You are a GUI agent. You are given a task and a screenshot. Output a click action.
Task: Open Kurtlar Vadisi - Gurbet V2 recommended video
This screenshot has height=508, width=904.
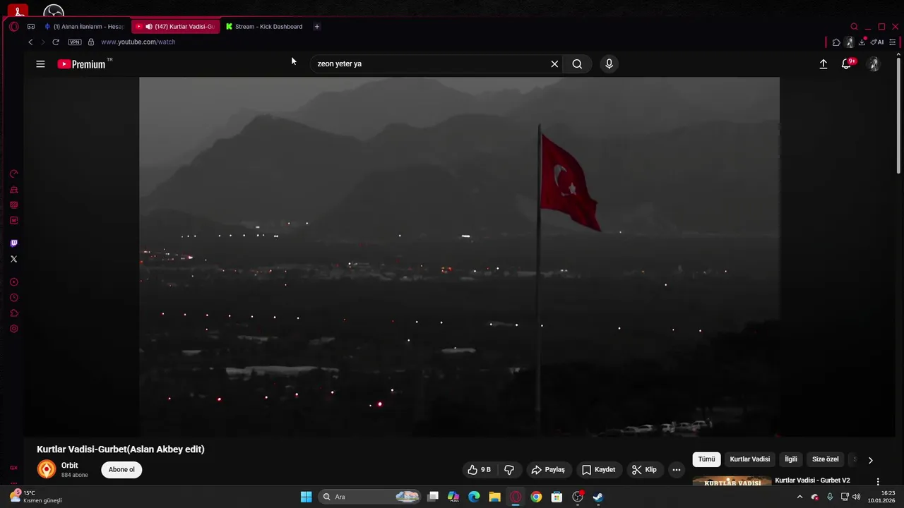coord(812,480)
